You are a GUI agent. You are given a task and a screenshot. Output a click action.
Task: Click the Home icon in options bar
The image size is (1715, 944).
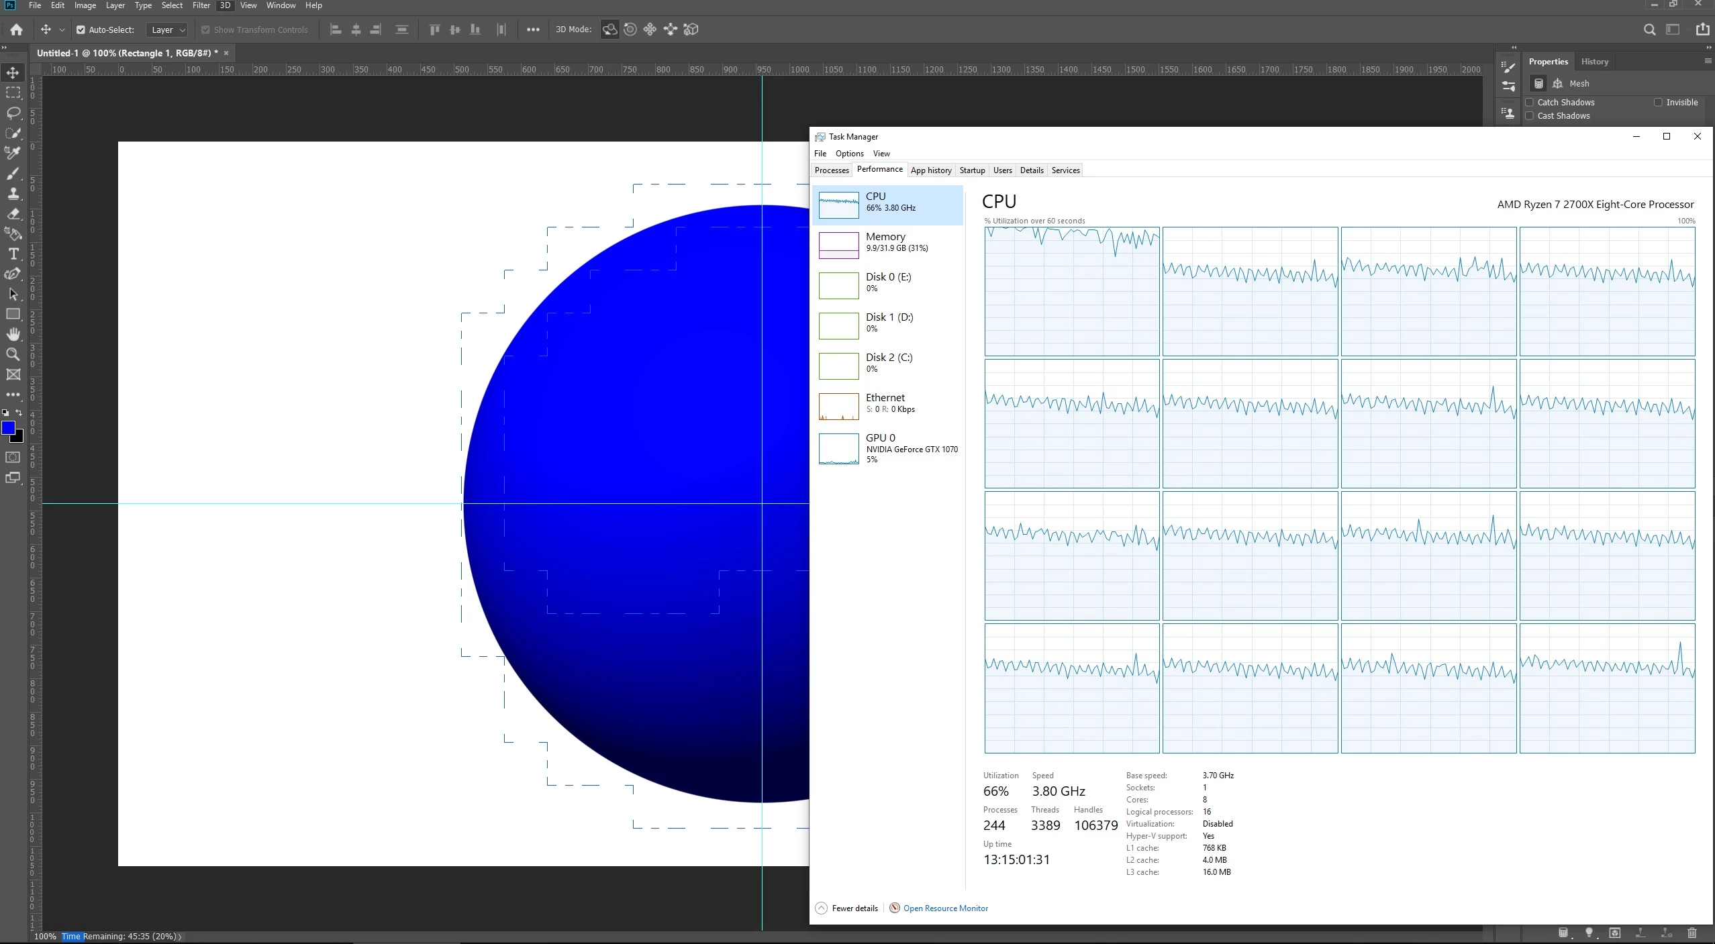click(17, 30)
